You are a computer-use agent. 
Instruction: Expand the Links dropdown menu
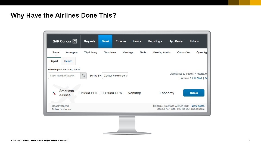coord(194,41)
